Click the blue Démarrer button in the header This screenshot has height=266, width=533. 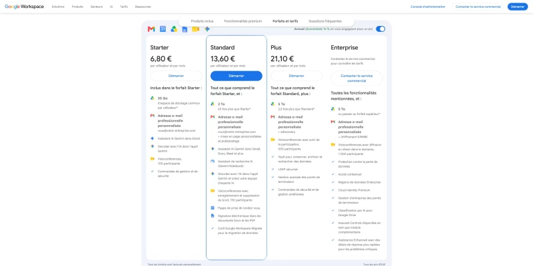click(x=518, y=7)
